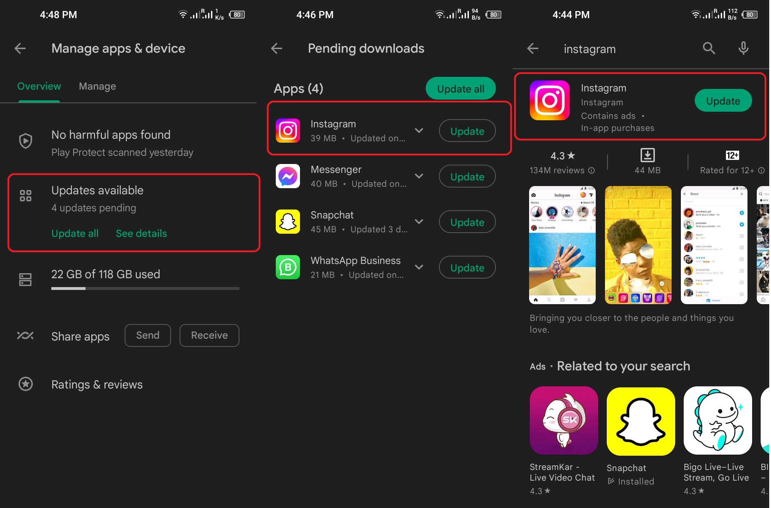Image resolution: width=771 pixels, height=508 pixels.
Task: Click See details for available updates
Action: [141, 233]
